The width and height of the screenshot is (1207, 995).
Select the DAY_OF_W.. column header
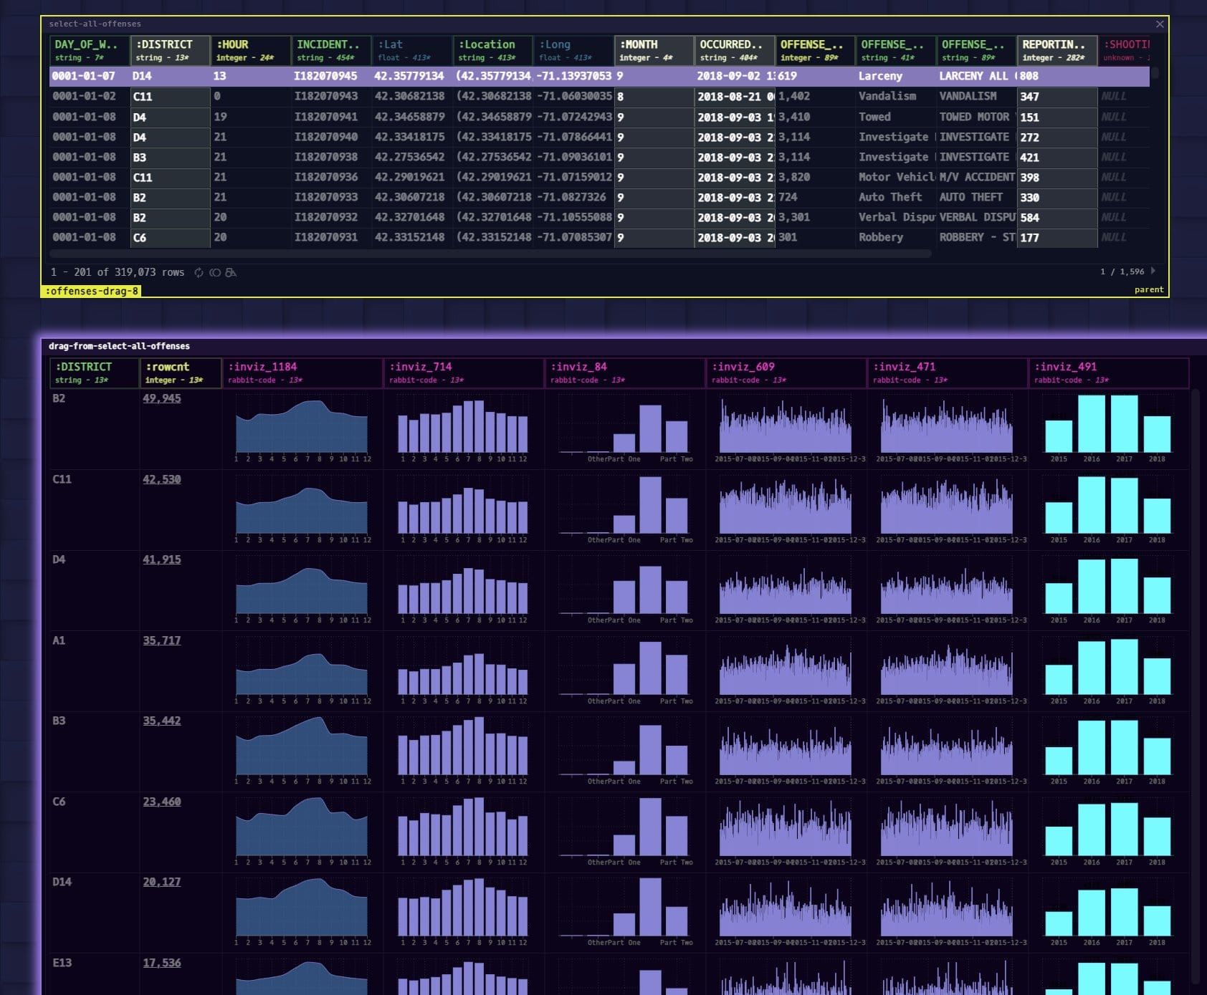[89, 51]
